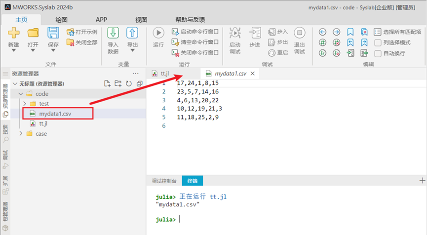Open the 调试 sidebar panel
This screenshot has width=427, height=235.
tap(5, 159)
